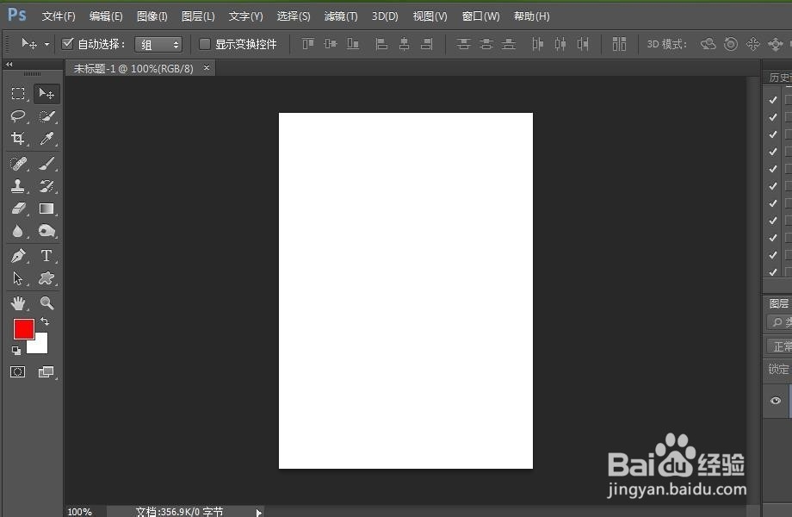Select the Lasso tool
This screenshot has height=517, width=792.
[18, 116]
